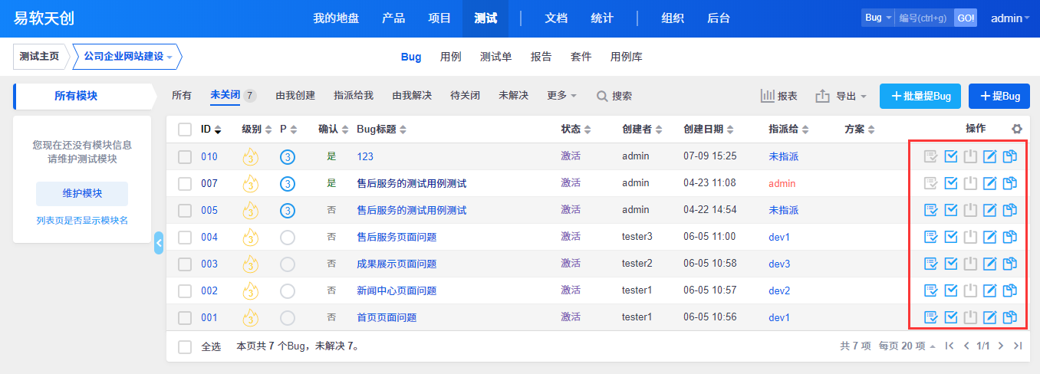
Task: Click the search magnifier (搜索)
Action: [x=614, y=96]
